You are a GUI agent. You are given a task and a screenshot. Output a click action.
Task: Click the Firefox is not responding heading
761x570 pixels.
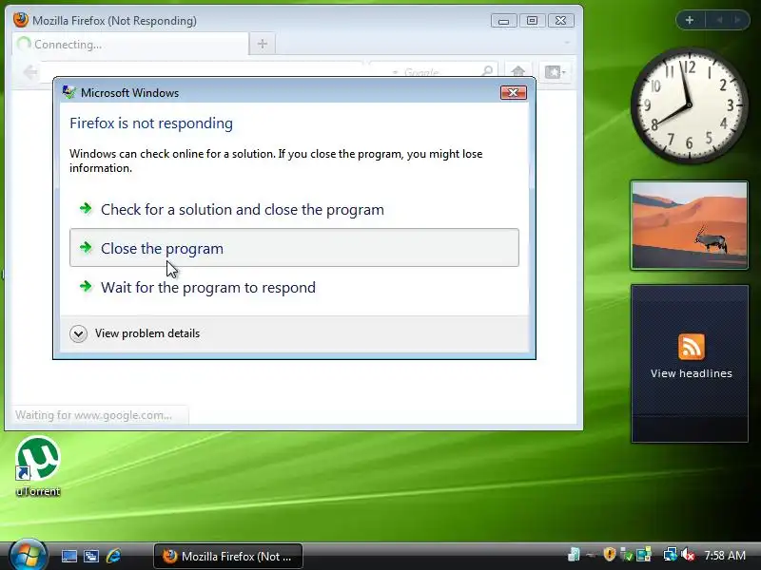point(151,123)
